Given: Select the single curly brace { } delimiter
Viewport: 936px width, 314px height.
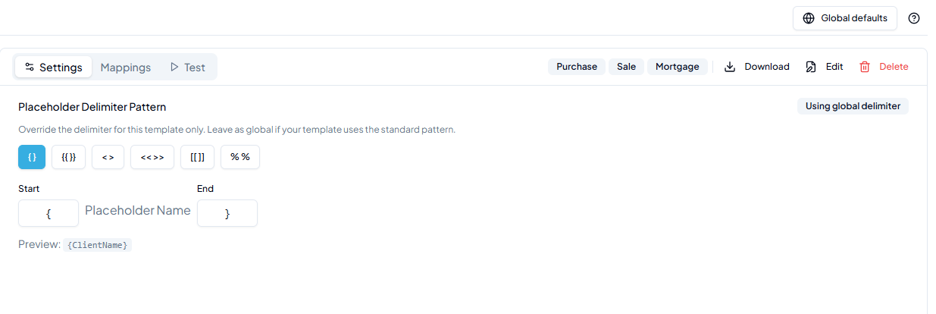Looking at the screenshot, I should (32, 157).
